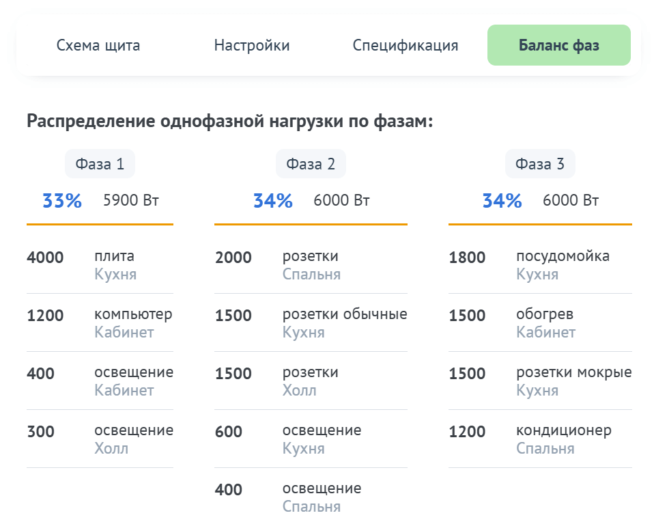This screenshot has width=654, height=524.
Task: Select the плита Кухня load row
Action: click(x=100, y=264)
